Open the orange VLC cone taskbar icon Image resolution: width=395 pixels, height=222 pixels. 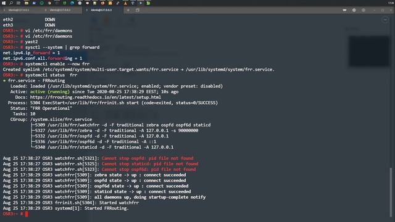[125, 3]
